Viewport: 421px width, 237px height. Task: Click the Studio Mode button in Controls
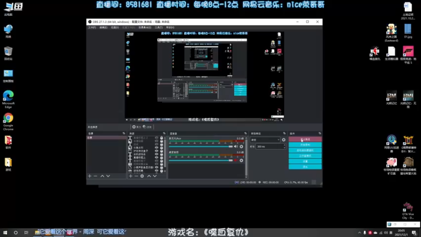305,156
